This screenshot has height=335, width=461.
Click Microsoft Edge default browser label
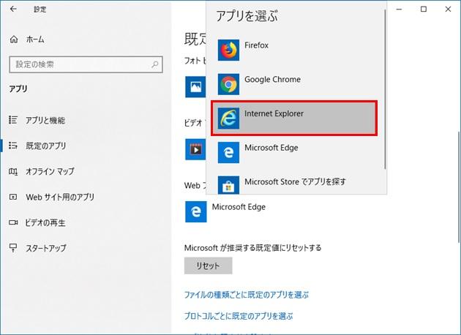239,207
